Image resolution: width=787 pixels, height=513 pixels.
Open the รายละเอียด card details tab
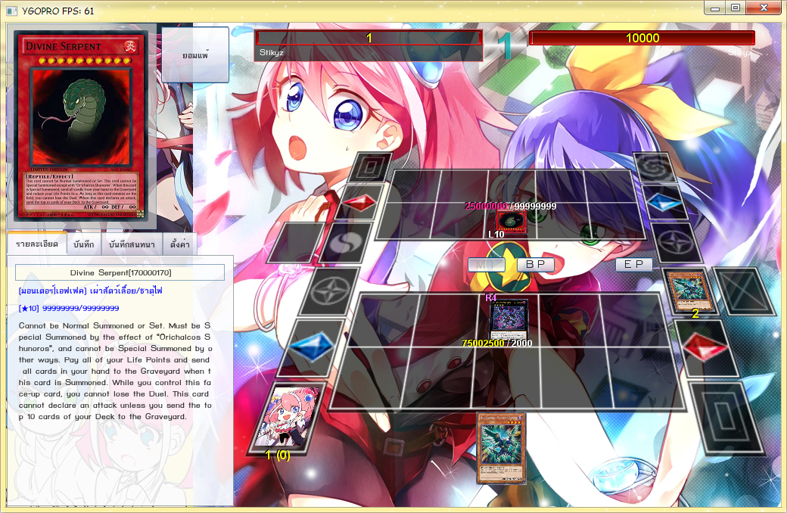[36, 244]
